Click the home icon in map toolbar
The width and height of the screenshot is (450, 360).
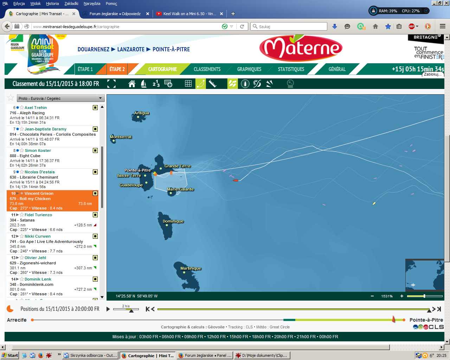point(132,84)
